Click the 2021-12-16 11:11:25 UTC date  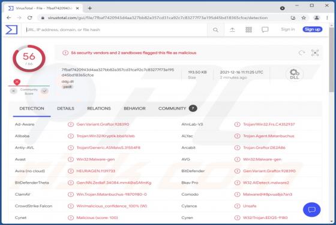click(241, 72)
